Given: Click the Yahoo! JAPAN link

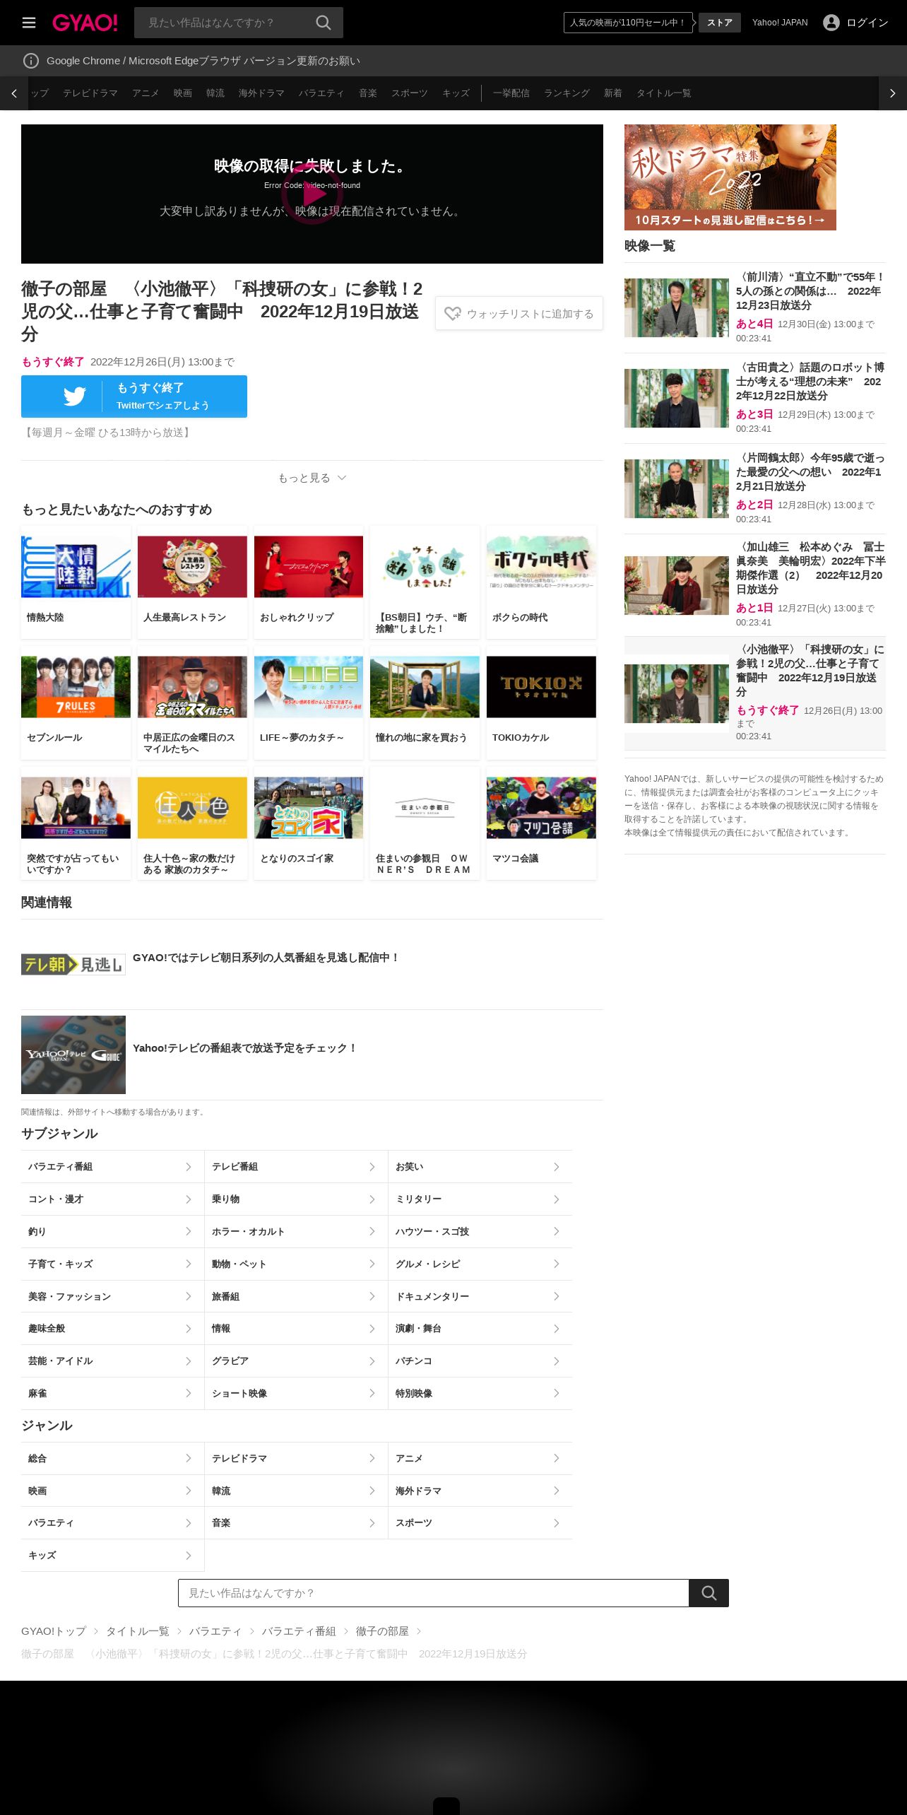Looking at the screenshot, I should point(780,23).
